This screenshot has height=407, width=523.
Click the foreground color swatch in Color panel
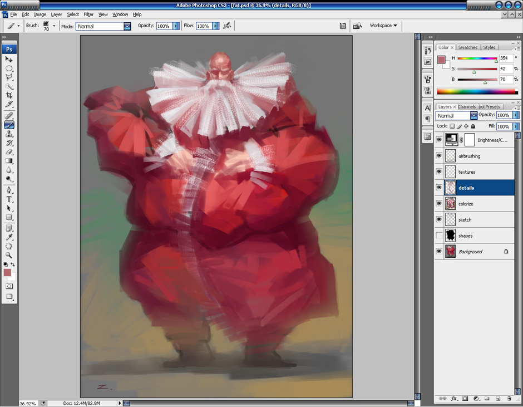click(x=441, y=60)
